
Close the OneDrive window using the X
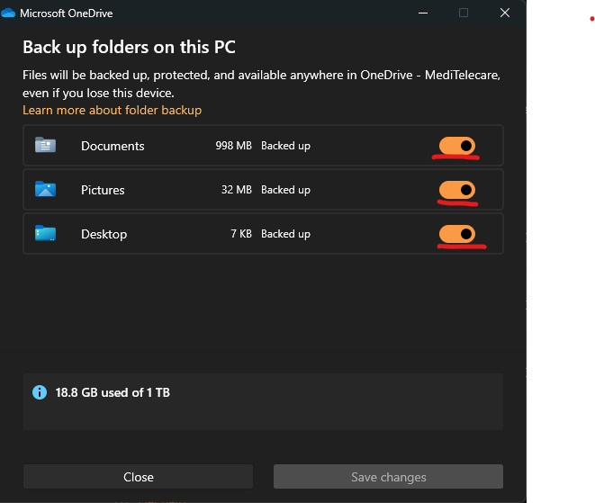tap(504, 13)
